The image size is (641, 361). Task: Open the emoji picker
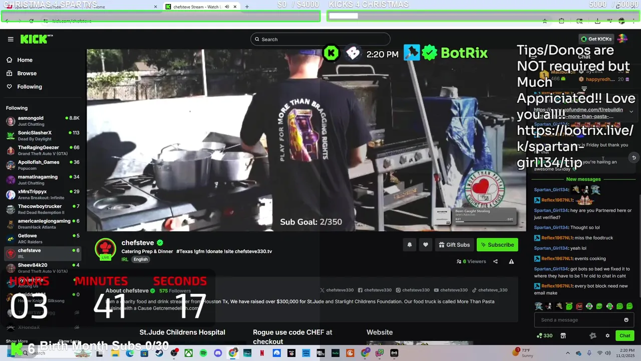[x=626, y=320]
